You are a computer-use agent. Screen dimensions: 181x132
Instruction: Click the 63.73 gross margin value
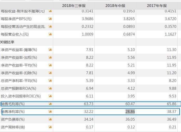coord(88,104)
